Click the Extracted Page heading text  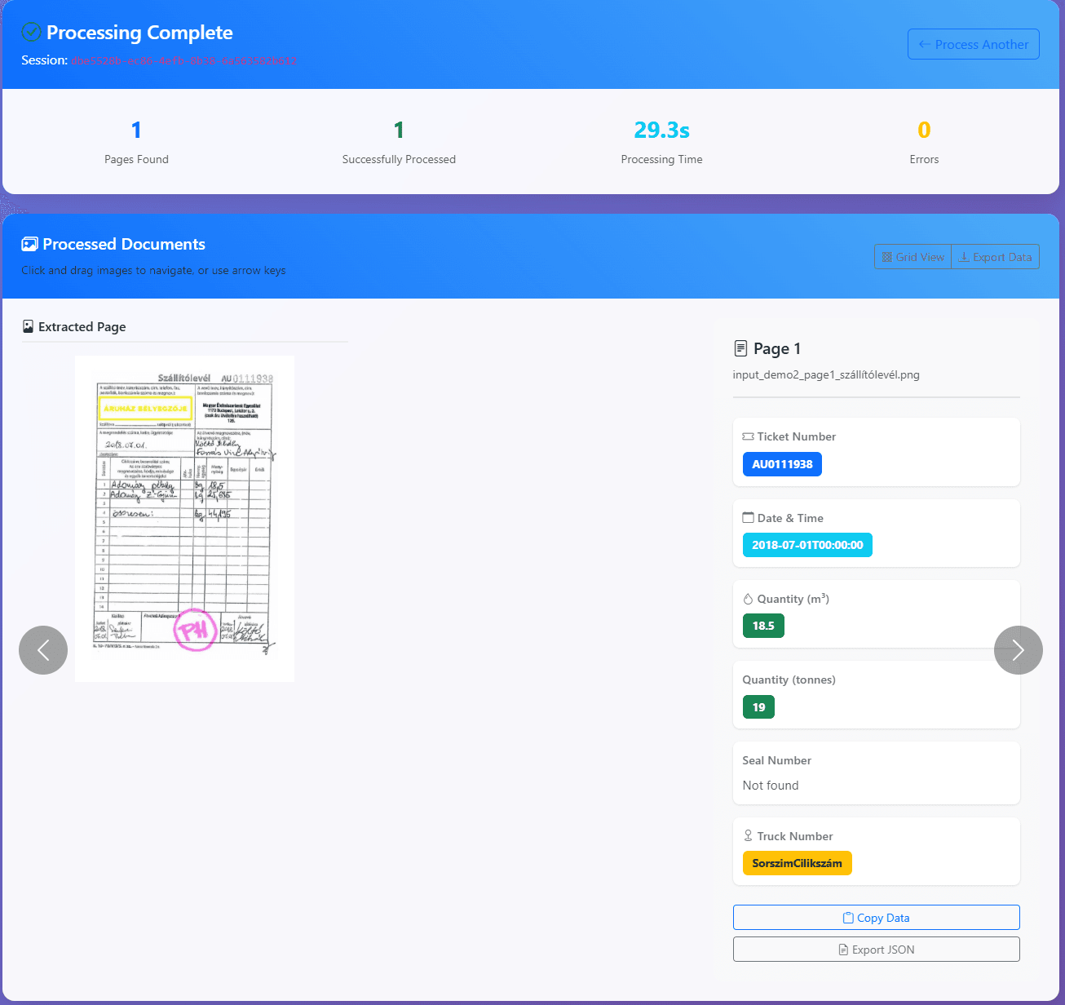pyautogui.click(x=82, y=326)
